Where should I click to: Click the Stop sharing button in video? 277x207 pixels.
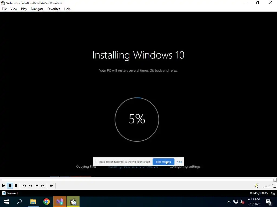click(163, 162)
